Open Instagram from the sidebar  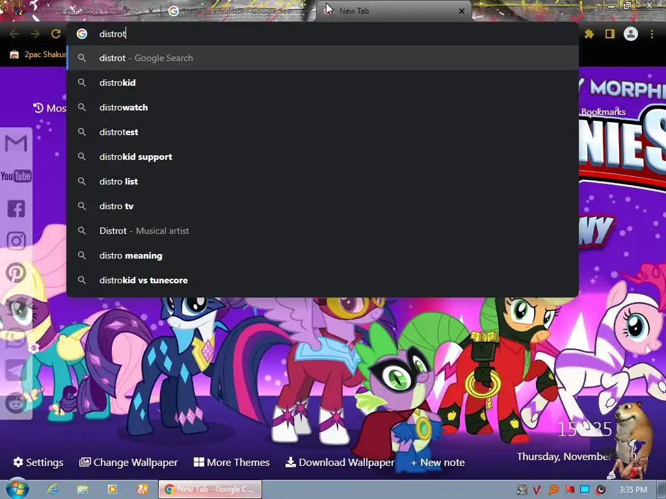(16, 241)
